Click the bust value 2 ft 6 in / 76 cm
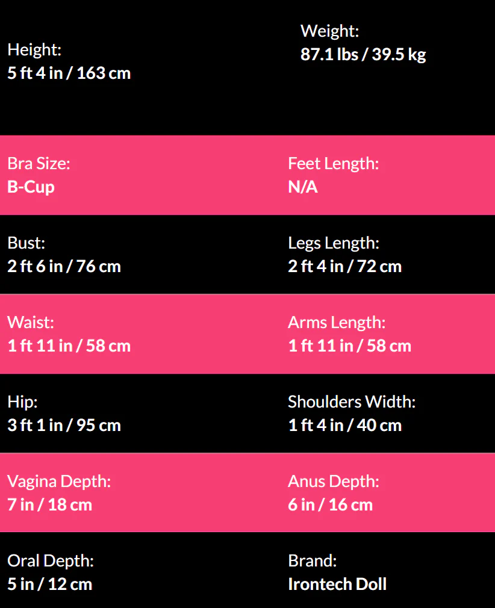 (64, 266)
